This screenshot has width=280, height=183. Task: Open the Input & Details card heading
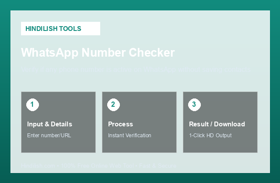[x=49, y=124]
